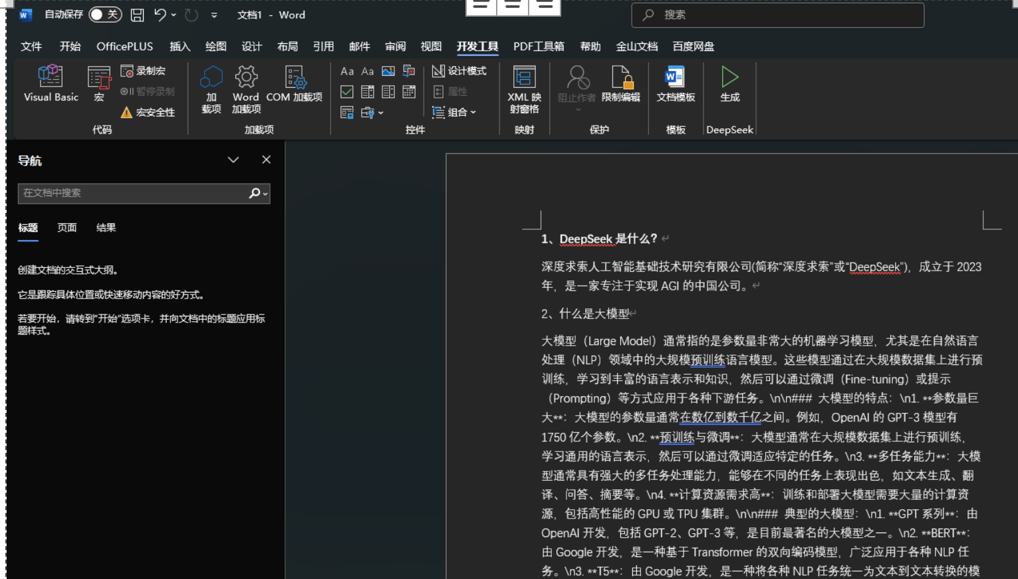Open the navigation pane options chevron

click(x=233, y=160)
